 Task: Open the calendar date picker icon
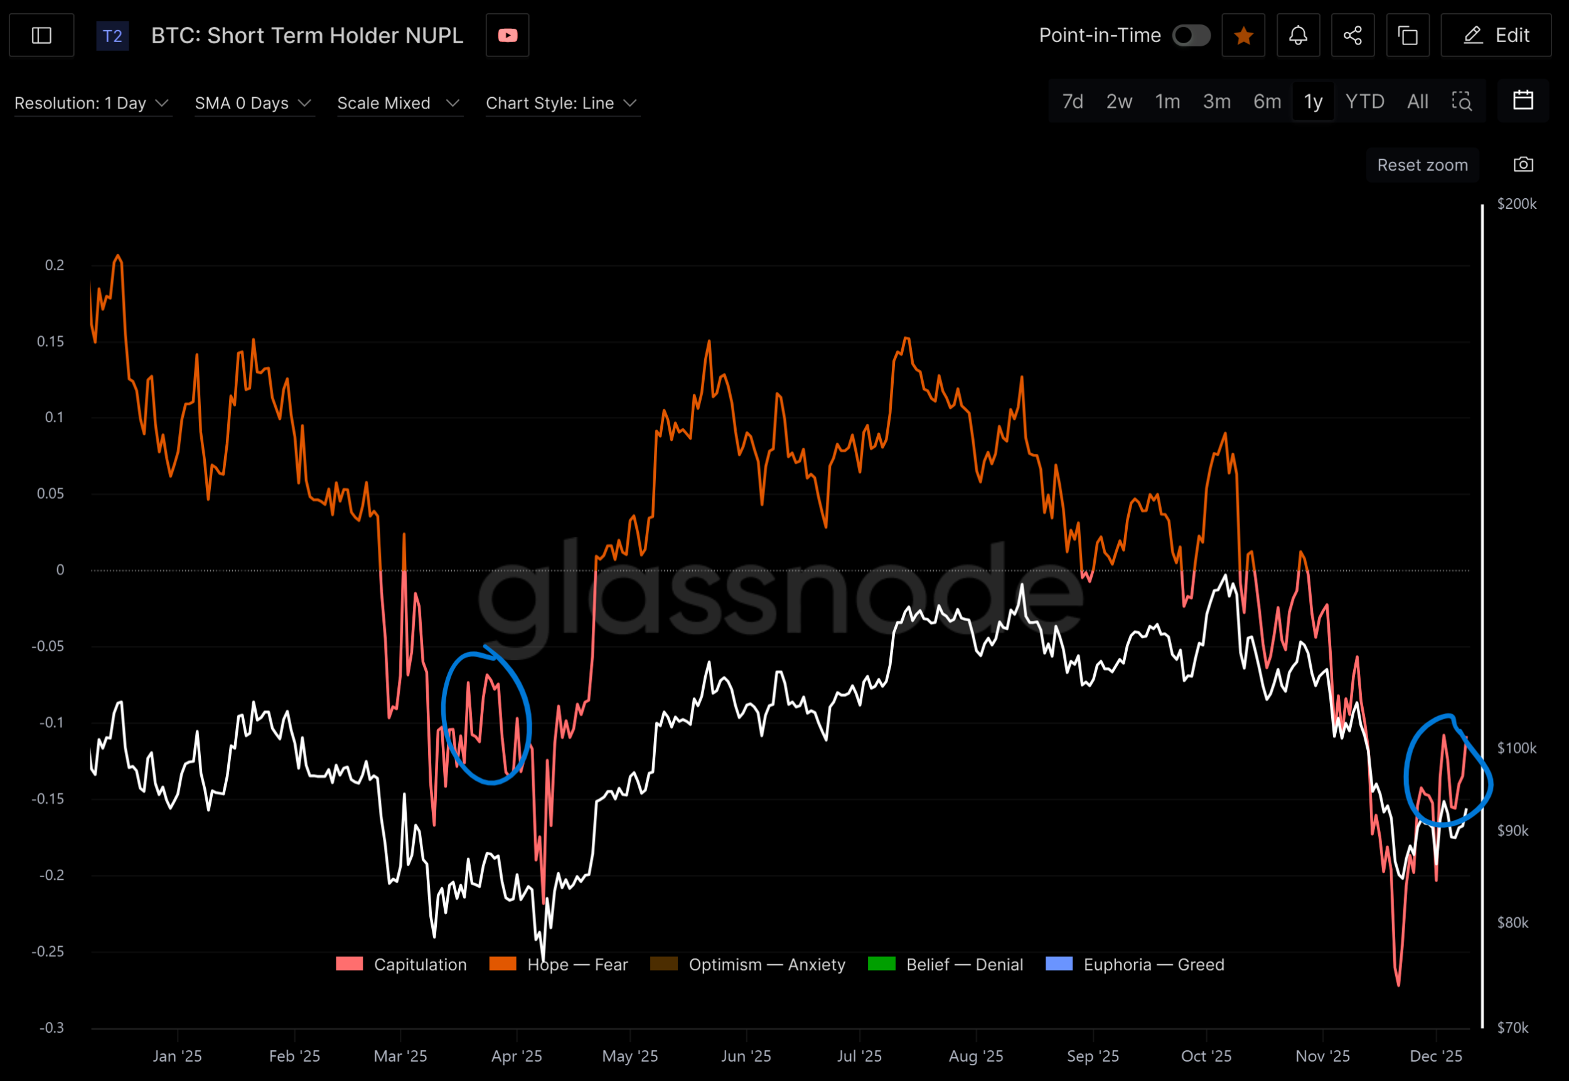click(x=1523, y=101)
